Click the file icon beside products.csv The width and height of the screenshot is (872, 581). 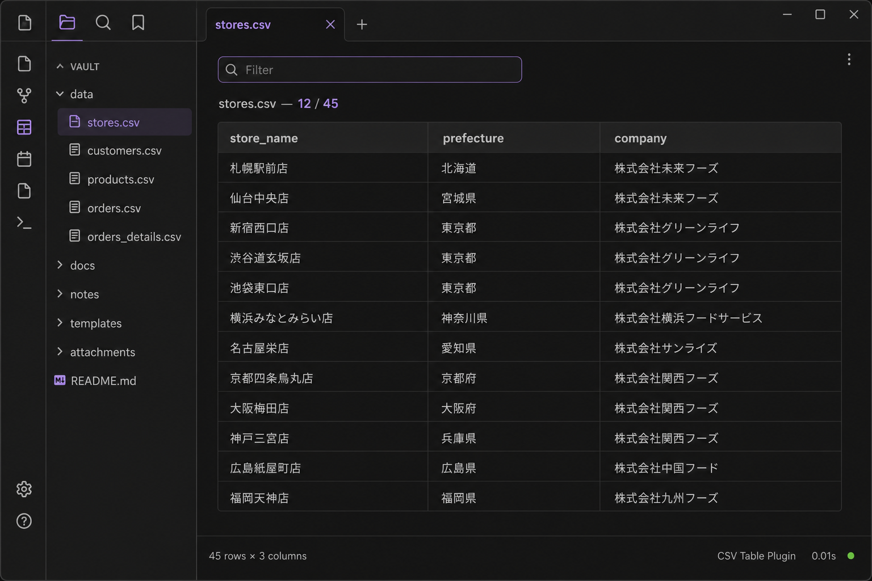pos(74,178)
